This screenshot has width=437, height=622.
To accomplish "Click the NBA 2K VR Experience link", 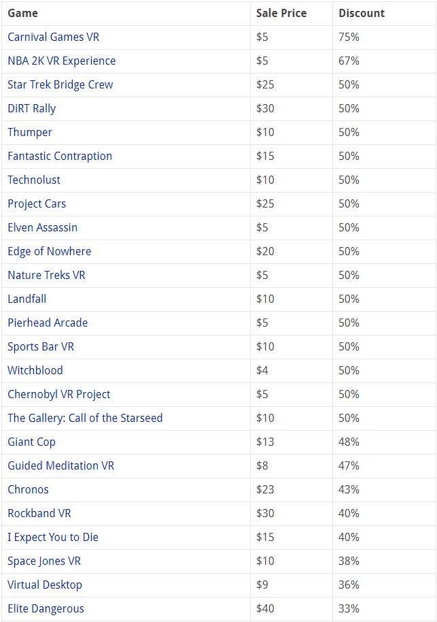I will tap(61, 61).
